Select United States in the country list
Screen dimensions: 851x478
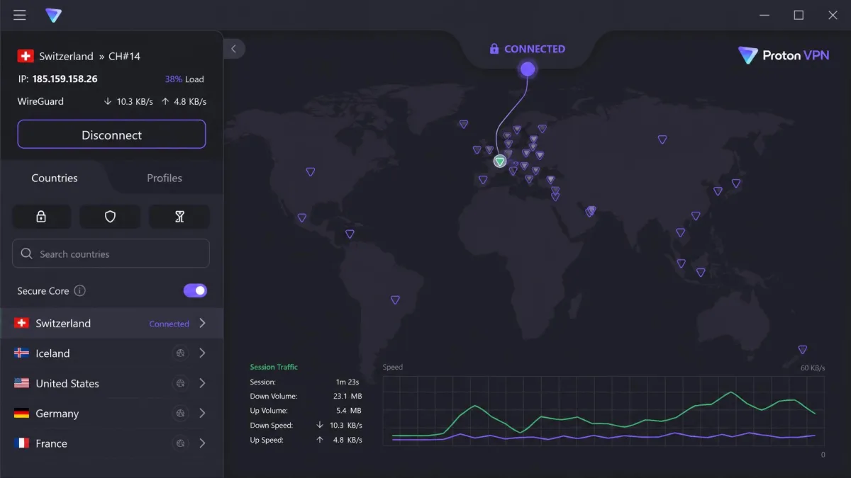tap(111, 383)
